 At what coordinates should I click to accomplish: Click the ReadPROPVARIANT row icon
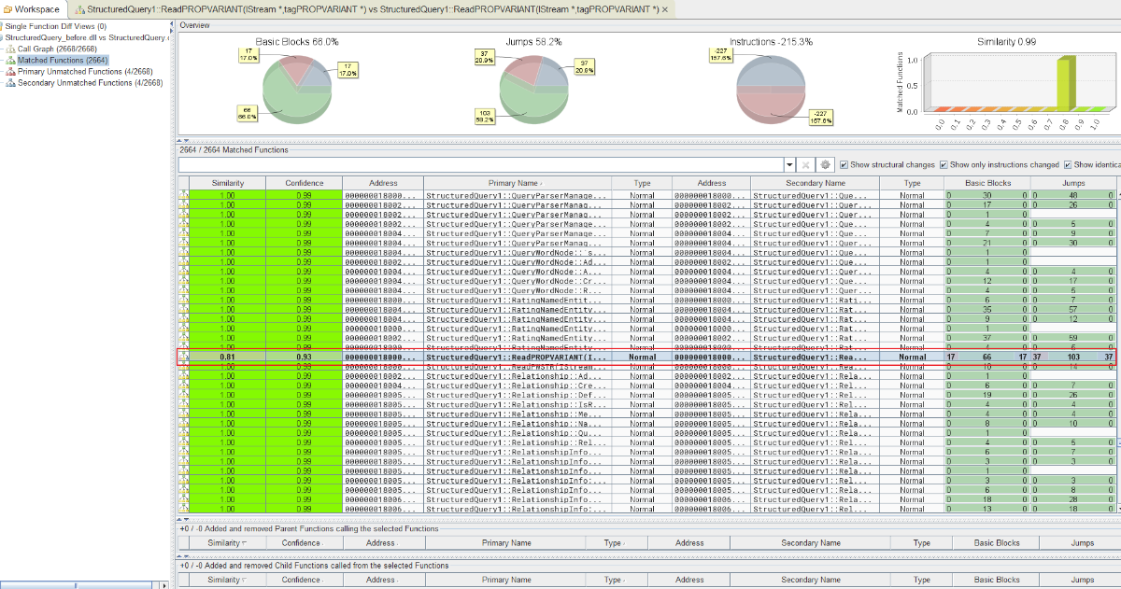(184, 357)
